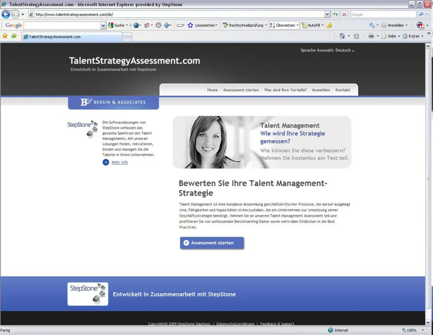
Task: Toggle the Textmarker highlighter tool
Action: tap(329, 25)
